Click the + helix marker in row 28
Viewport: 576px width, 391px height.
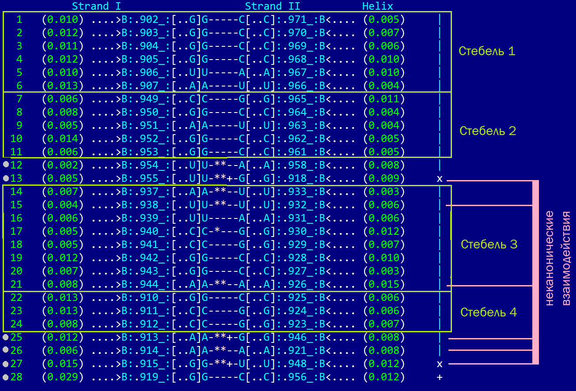440,378
